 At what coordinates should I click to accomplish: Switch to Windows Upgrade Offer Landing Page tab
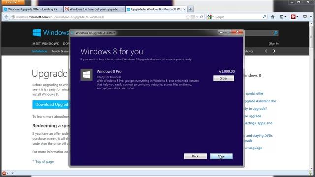click(x=33, y=9)
